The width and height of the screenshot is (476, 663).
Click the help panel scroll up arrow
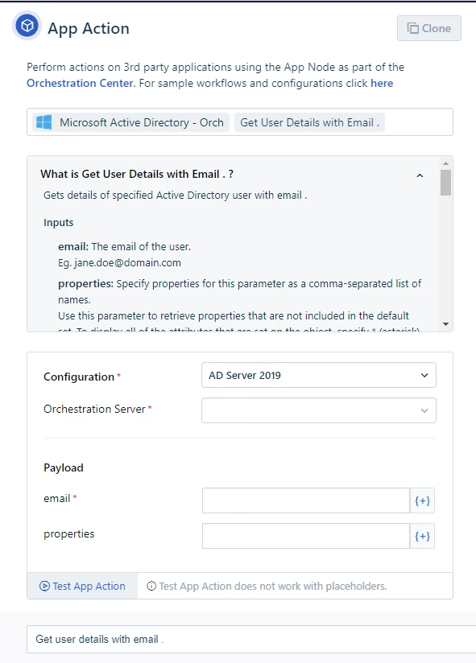(445, 163)
